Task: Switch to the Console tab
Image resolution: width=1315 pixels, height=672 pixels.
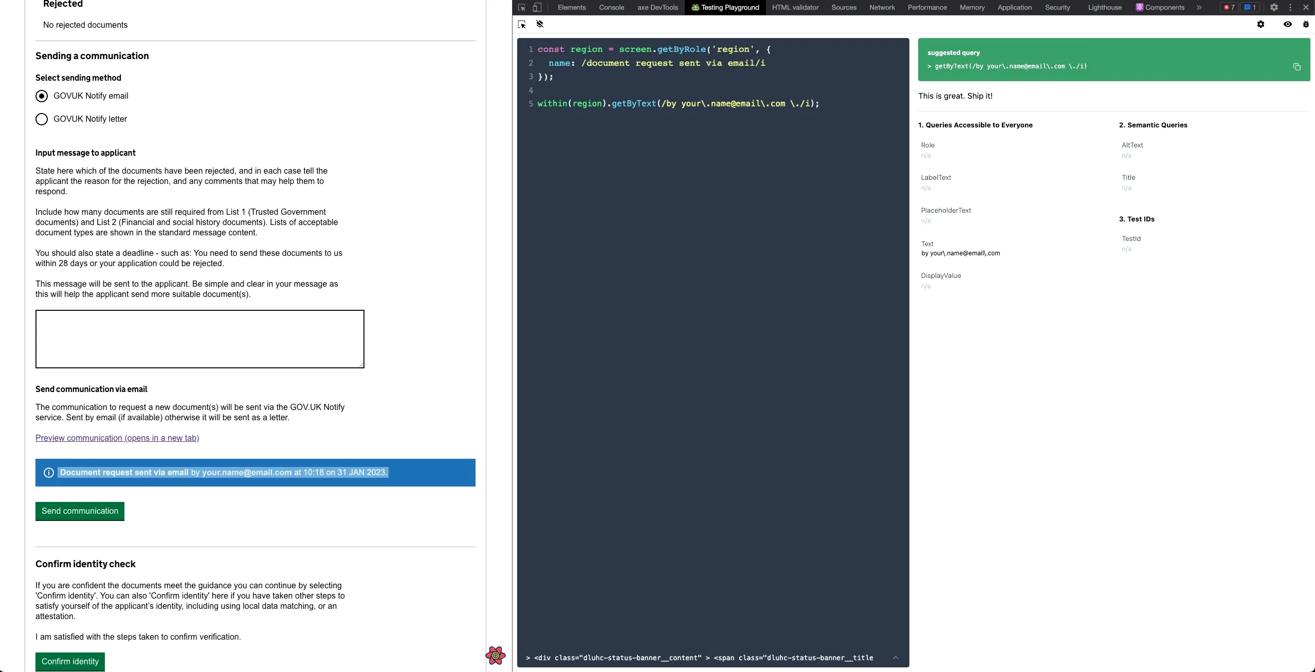Action: click(611, 7)
